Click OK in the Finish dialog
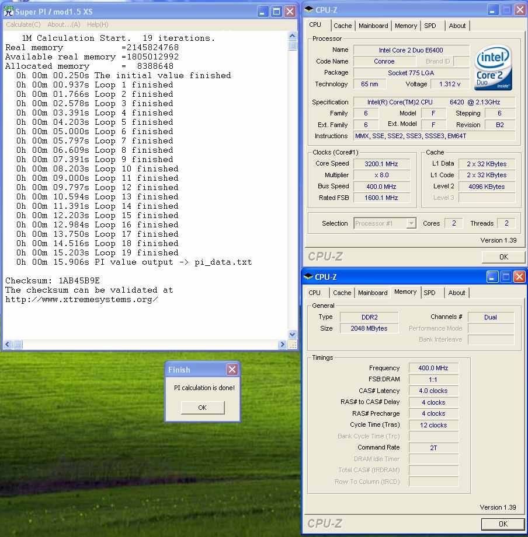The image size is (528, 537). (x=203, y=408)
